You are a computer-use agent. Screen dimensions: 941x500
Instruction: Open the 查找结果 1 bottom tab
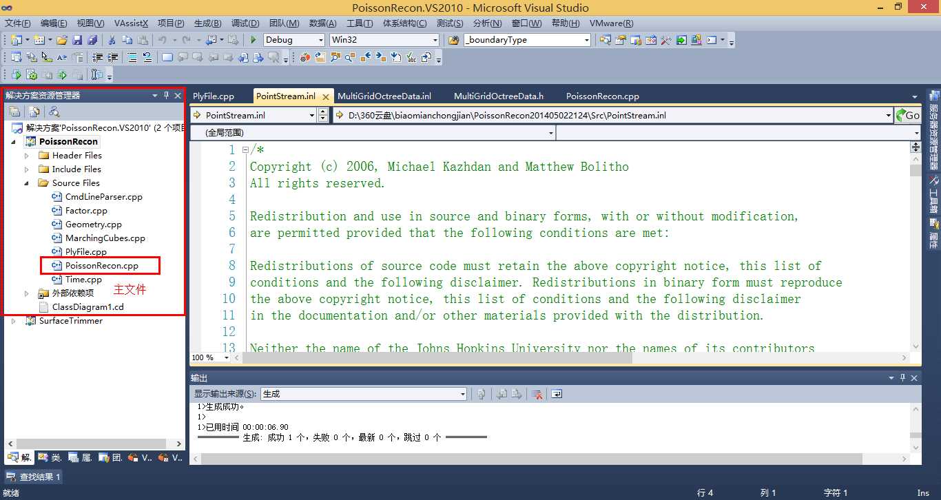point(34,477)
